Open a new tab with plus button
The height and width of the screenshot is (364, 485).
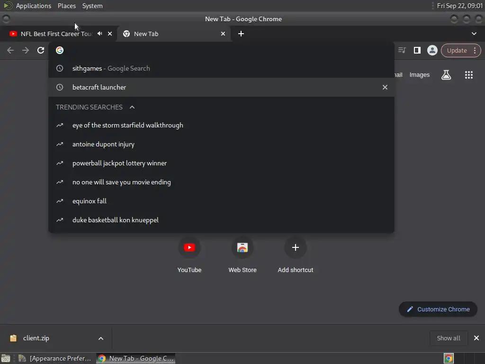pos(241,34)
